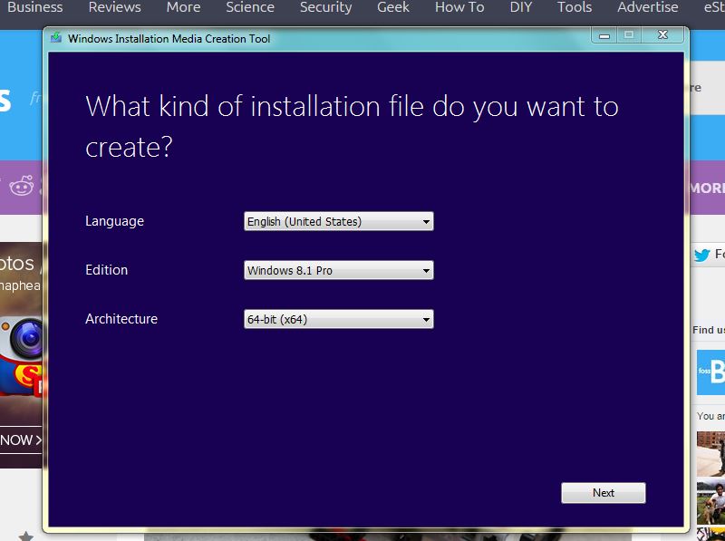The width and height of the screenshot is (725, 541).
Task: Click the NOW > ad button
Action: pyautogui.click(x=21, y=440)
